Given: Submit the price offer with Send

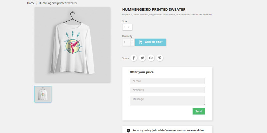Looking at the screenshot, I should click(x=199, y=111).
